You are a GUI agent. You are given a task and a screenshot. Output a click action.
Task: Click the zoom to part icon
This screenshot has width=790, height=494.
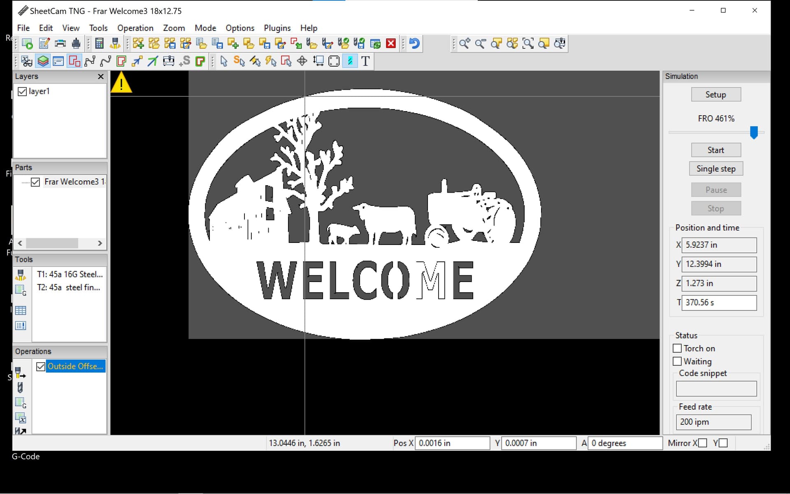pyautogui.click(x=496, y=44)
